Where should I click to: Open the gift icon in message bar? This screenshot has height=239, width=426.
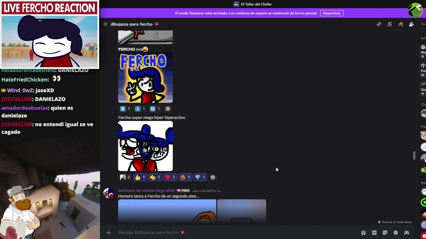point(363,233)
